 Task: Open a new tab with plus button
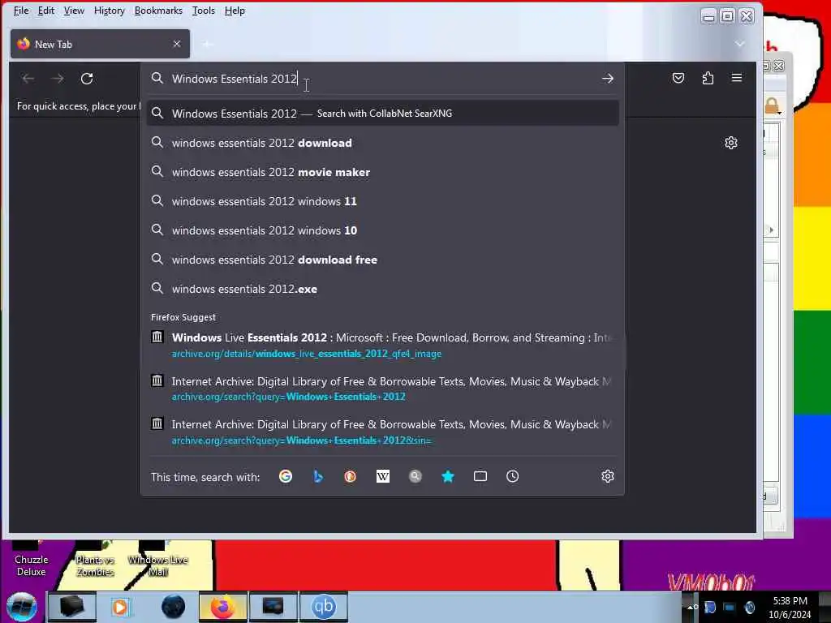pyautogui.click(x=208, y=45)
